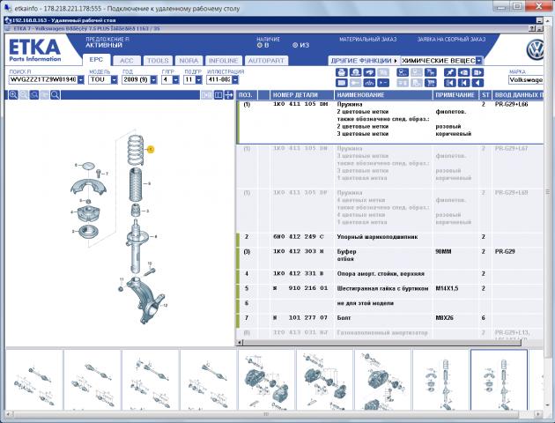Click the envelope icon in second toolbar row

(x=341, y=83)
